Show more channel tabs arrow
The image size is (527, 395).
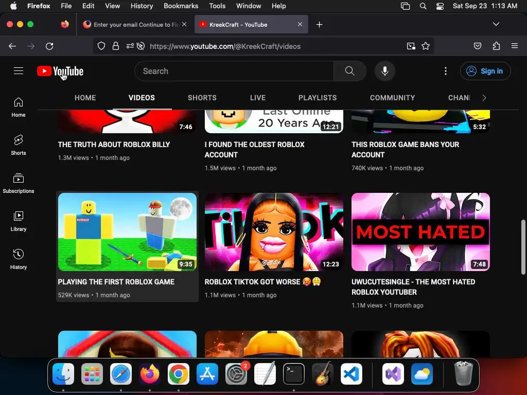pyautogui.click(x=484, y=98)
